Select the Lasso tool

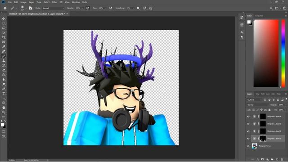[x=4, y=28]
